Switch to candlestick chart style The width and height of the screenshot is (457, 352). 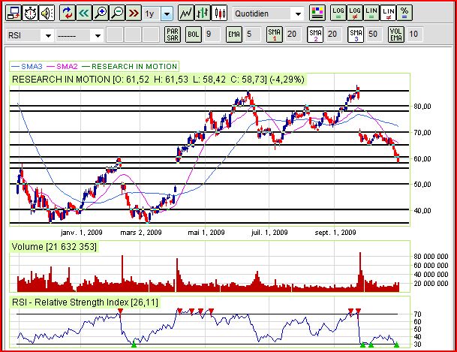[219, 13]
